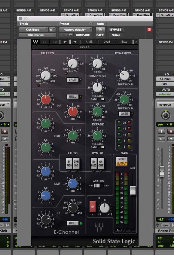Click the red target plugin icon

tap(149, 29)
